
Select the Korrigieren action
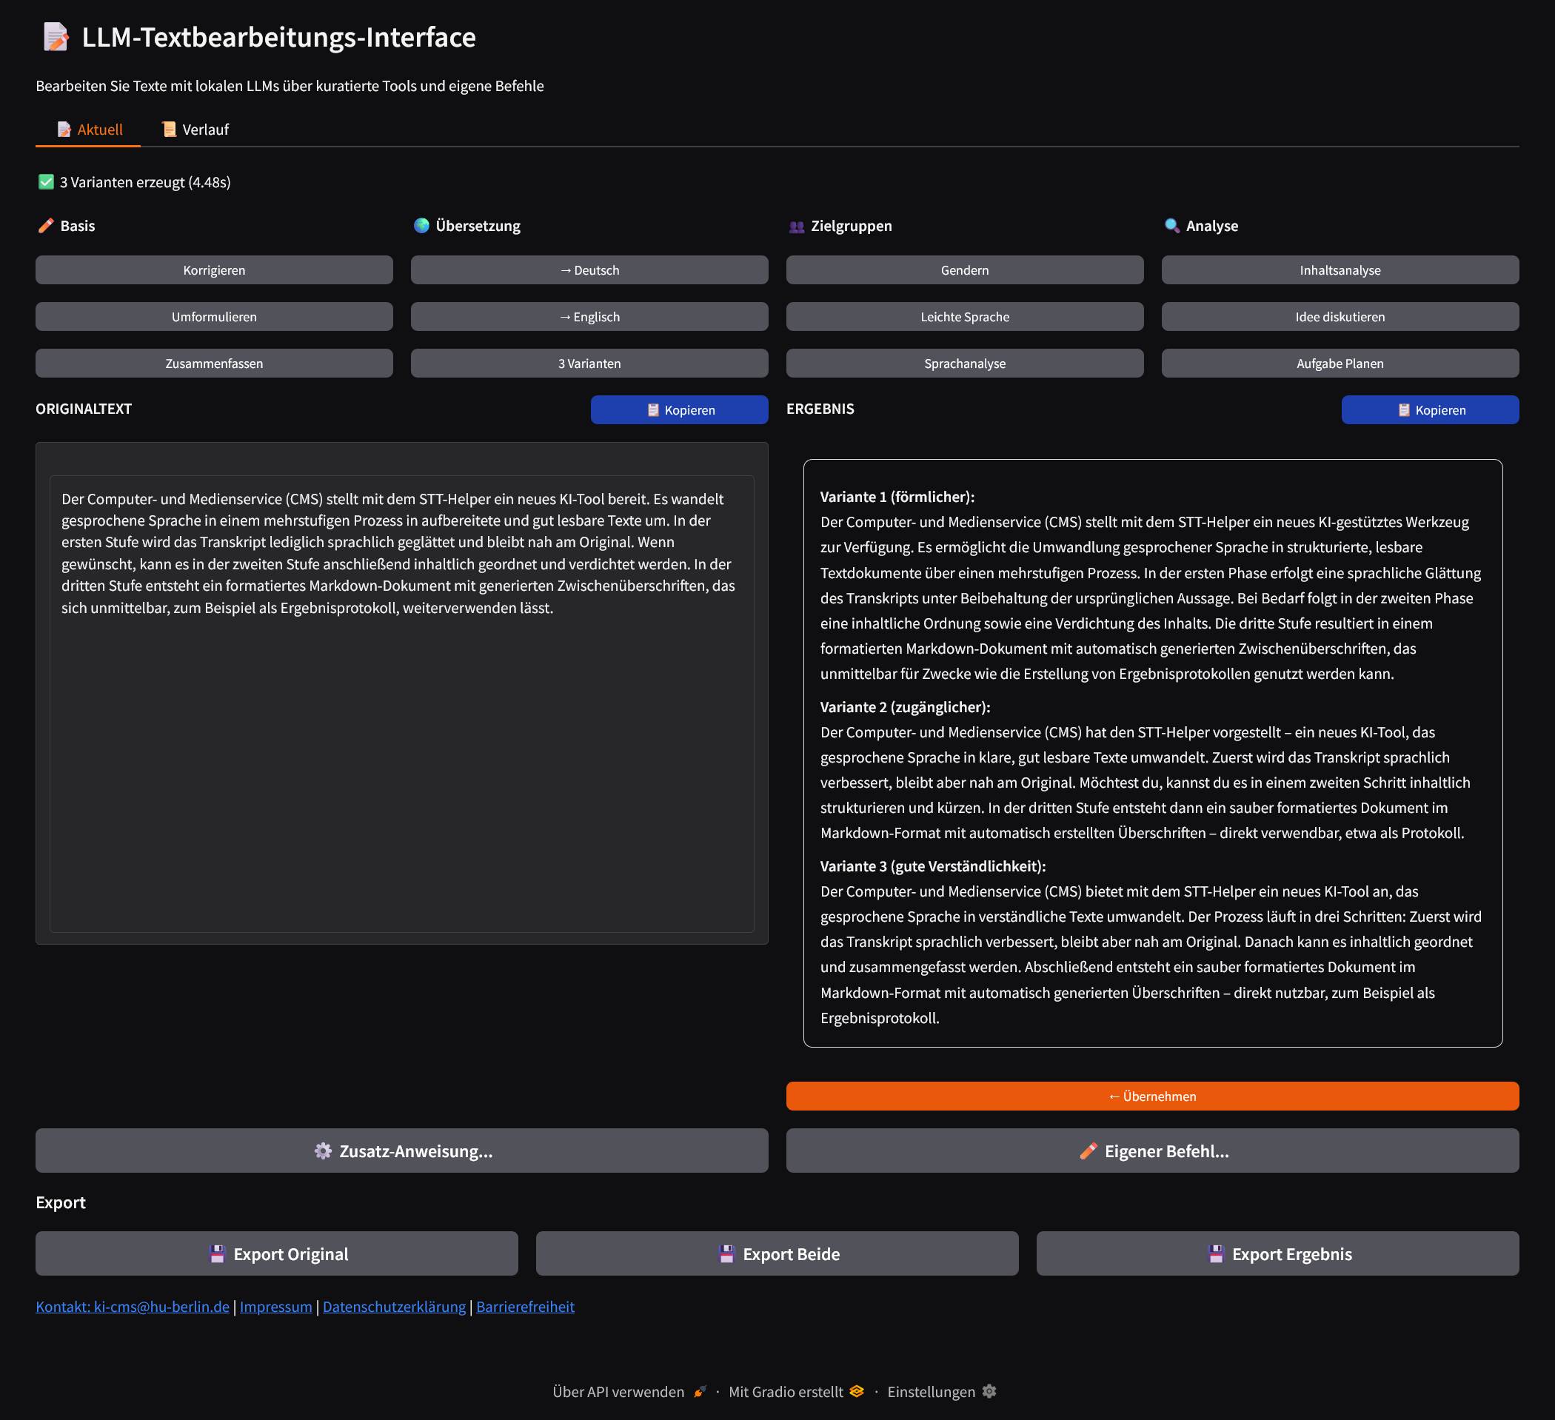(214, 270)
